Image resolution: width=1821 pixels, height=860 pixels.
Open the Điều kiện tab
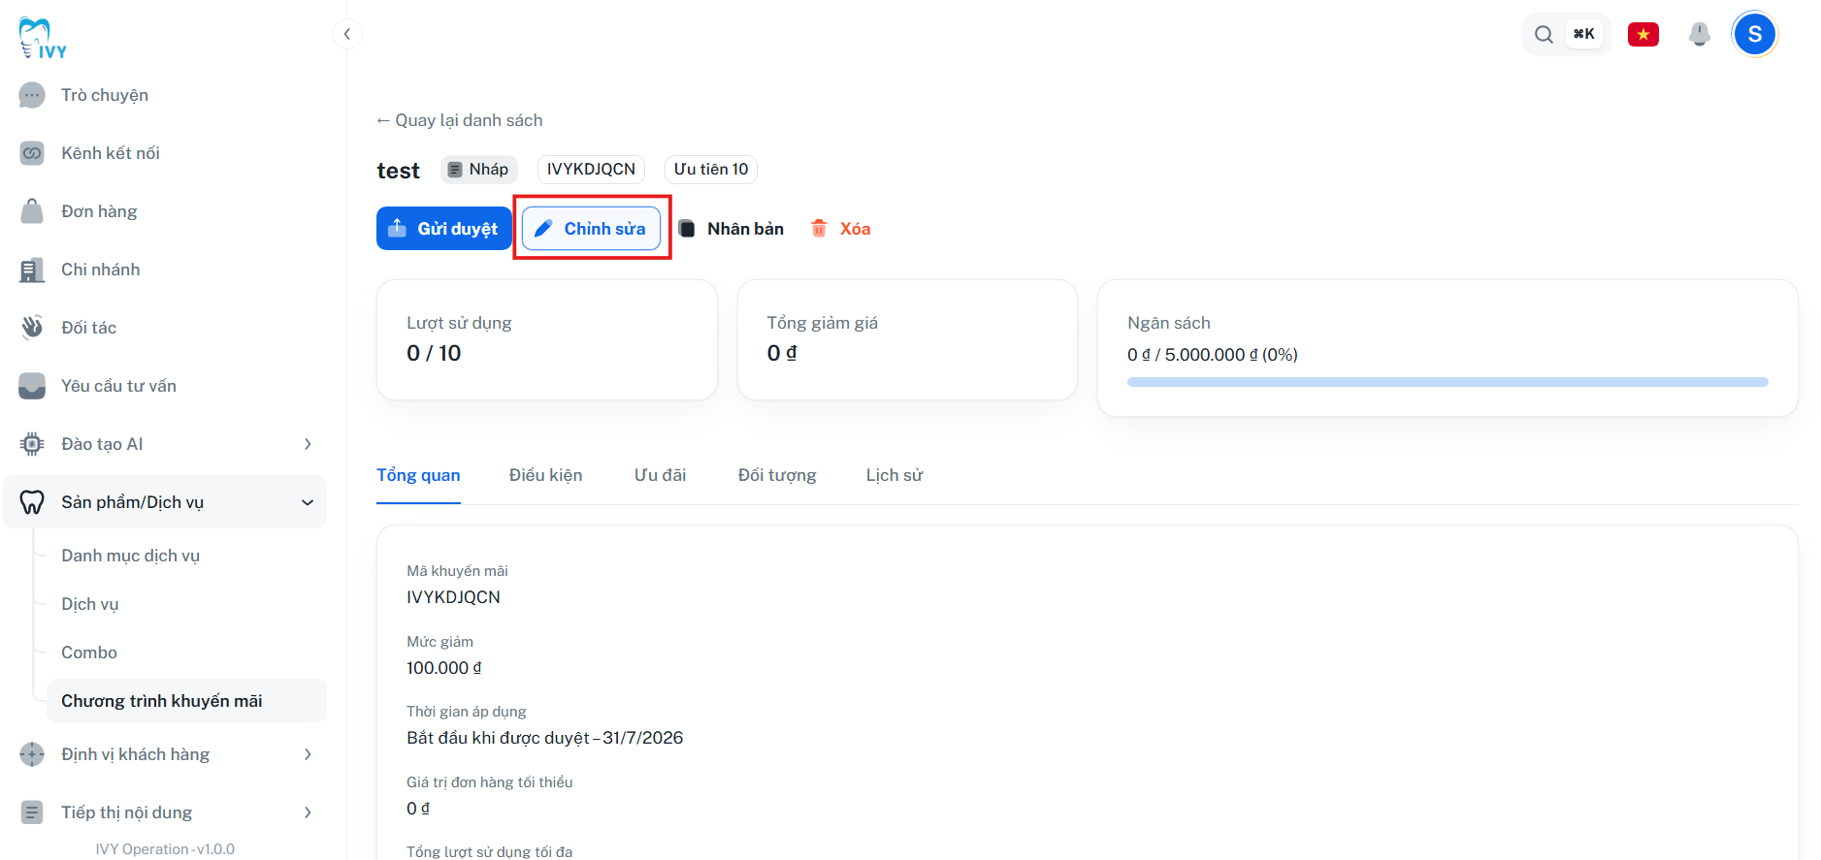[x=545, y=475]
